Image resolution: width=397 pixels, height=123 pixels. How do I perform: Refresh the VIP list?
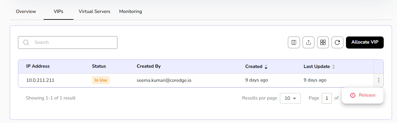click(x=337, y=42)
